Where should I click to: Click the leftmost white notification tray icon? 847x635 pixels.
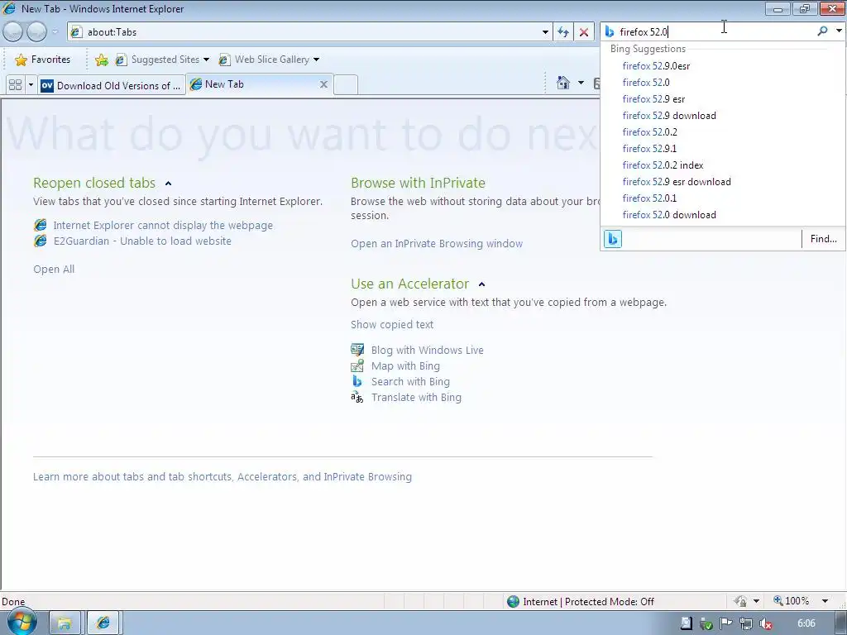click(x=686, y=623)
